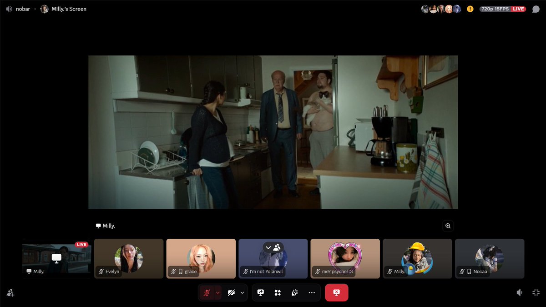Collapse participants with the chevron toggle
The image size is (546, 307).
[x=273, y=247]
